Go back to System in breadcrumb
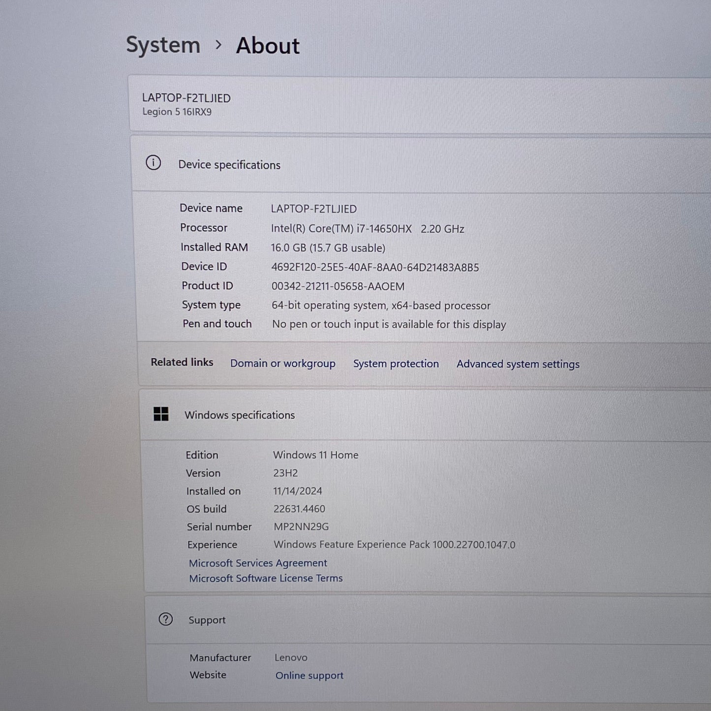 coord(163,45)
